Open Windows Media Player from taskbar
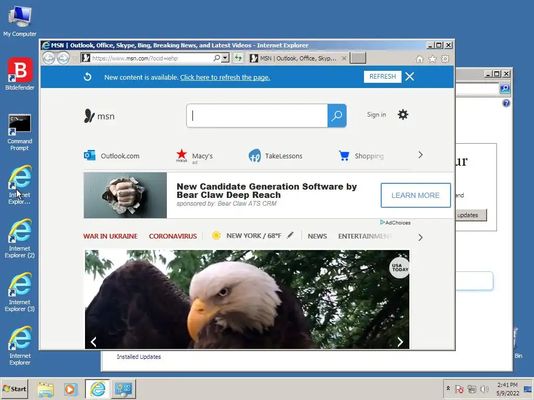Screen dimensions: 534x400 click(71, 389)
